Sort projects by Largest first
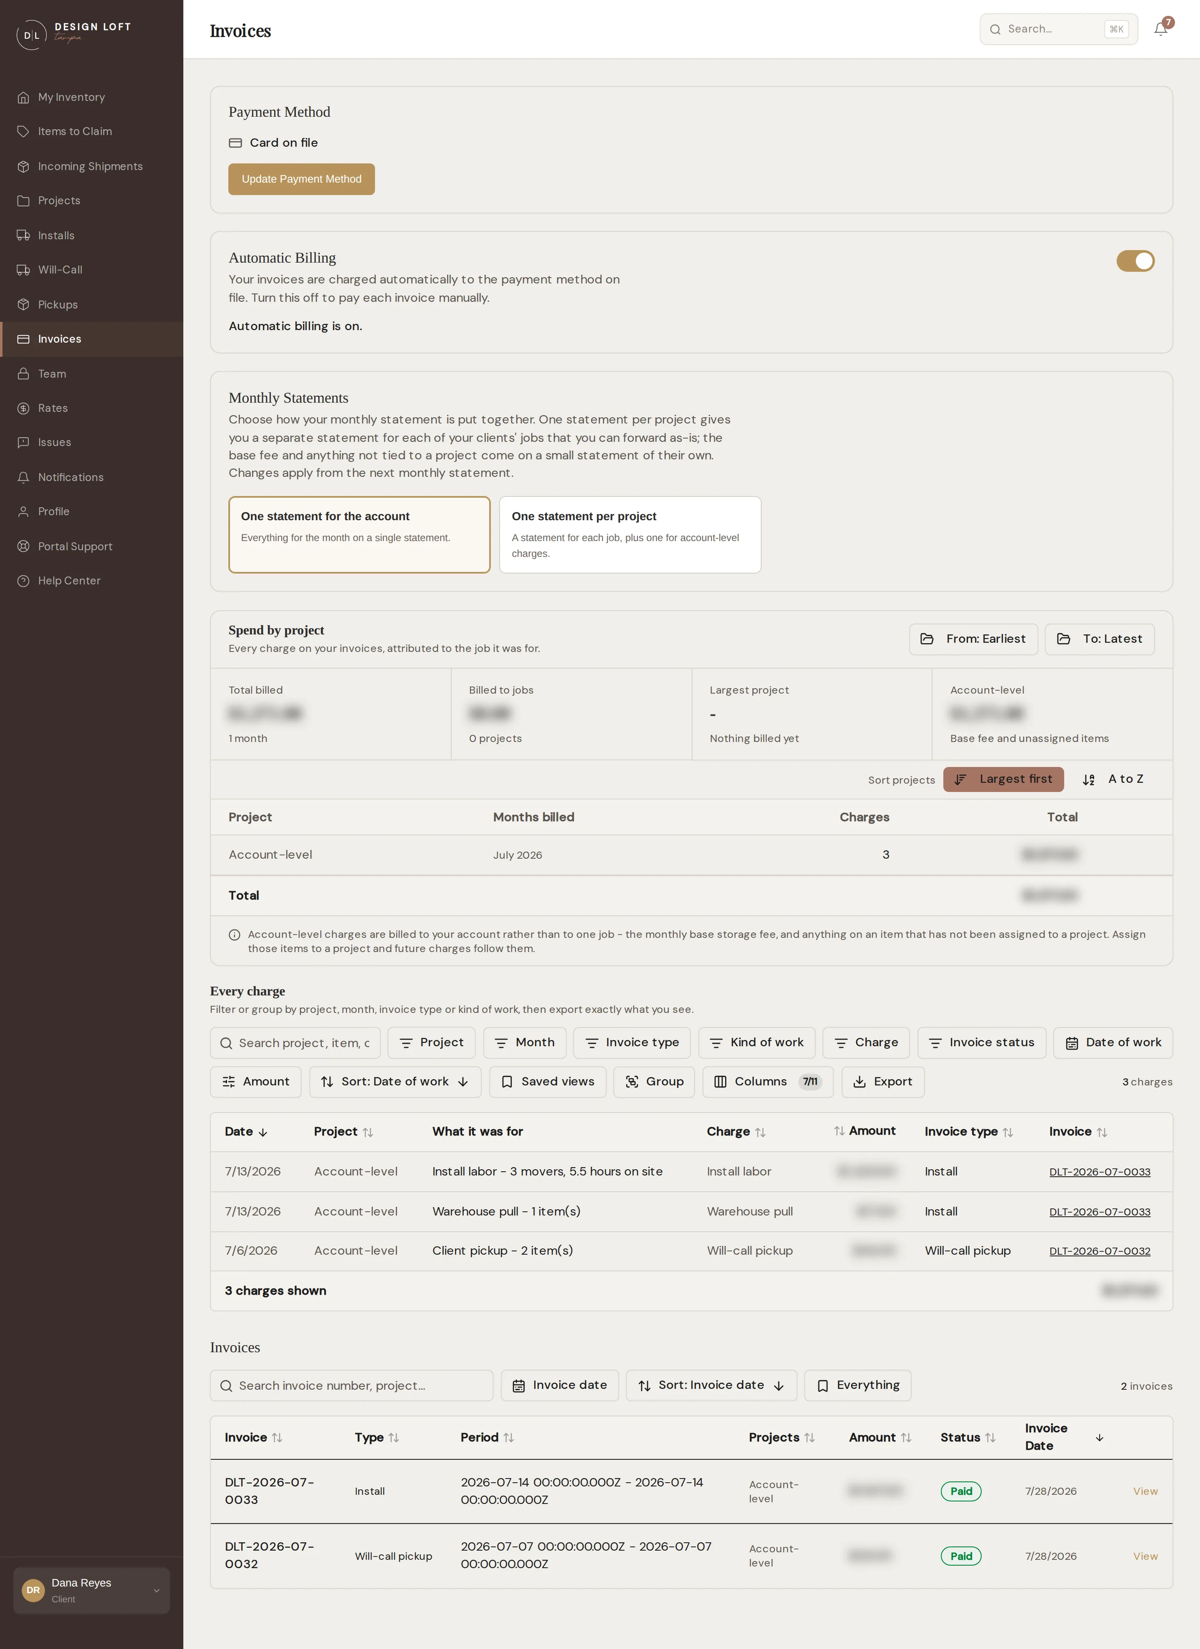Screen dimensions: 1200x1649 tap(1003, 779)
